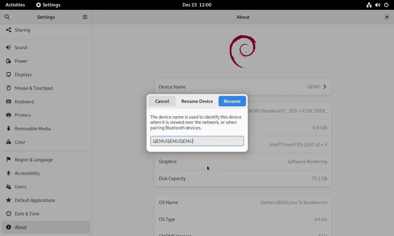This screenshot has height=236, width=394.
Task: Click the Mouse & Touchpad icon
Action: click(9, 88)
